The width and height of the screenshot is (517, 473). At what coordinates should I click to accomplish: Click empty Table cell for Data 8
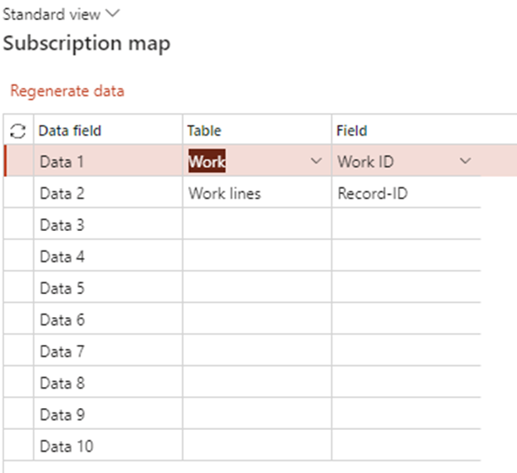coord(257,383)
